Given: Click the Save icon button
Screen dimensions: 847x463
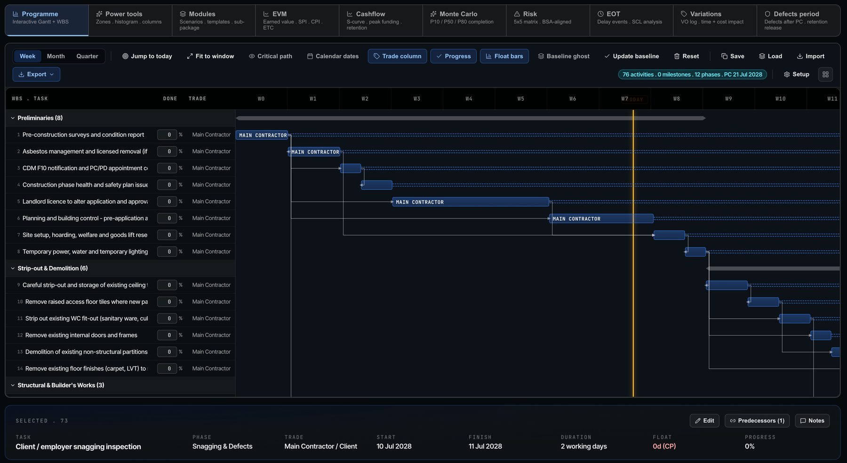Looking at the screenshot, I should tap(733, 56).
